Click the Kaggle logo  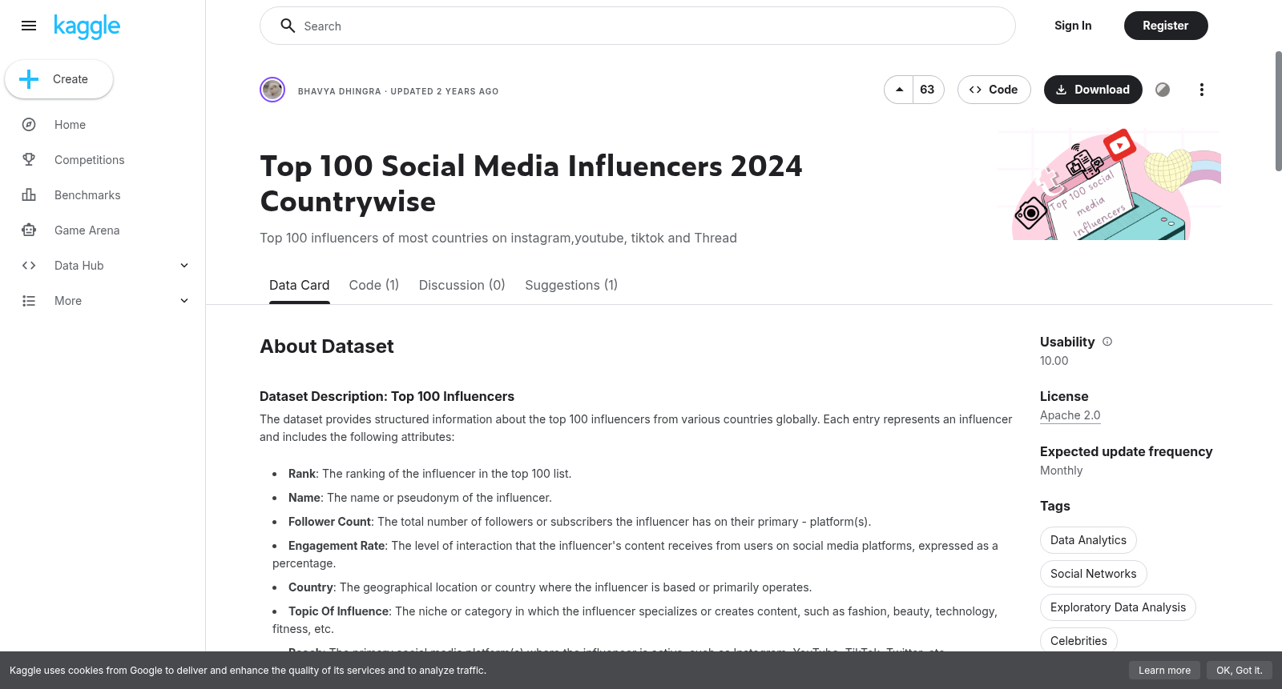click(x=87, y=26)
